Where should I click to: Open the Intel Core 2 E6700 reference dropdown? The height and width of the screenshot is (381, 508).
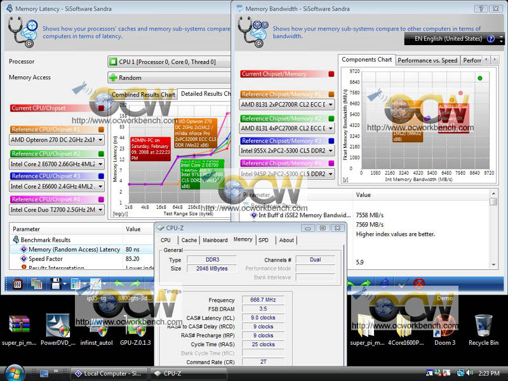pos(57,164)
